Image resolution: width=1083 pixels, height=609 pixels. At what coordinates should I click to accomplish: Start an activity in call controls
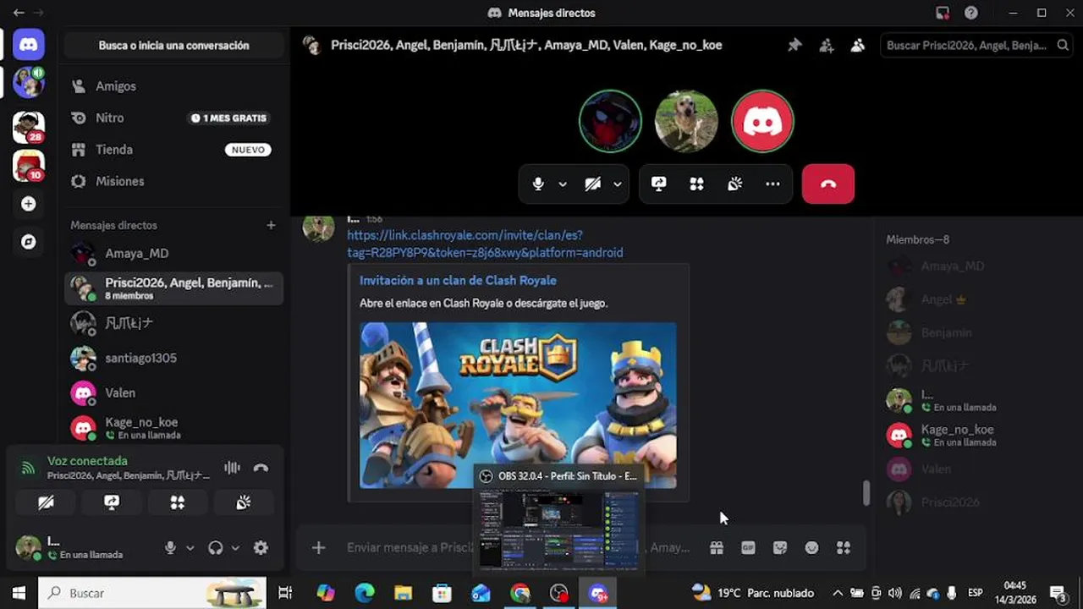(x=697, y=184)
